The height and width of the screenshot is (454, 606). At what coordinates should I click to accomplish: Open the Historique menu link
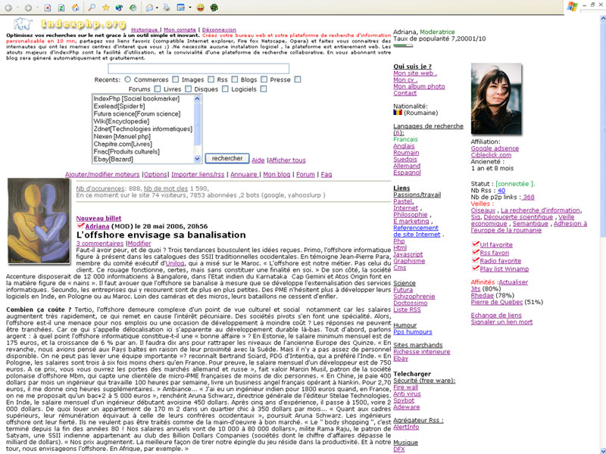145,30
